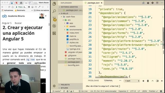
Task: Move the panel with the panel position icon
Action: 157,81
